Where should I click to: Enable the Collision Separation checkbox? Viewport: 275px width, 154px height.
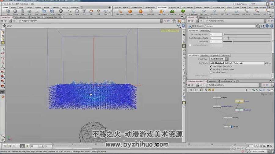point(190,45)
